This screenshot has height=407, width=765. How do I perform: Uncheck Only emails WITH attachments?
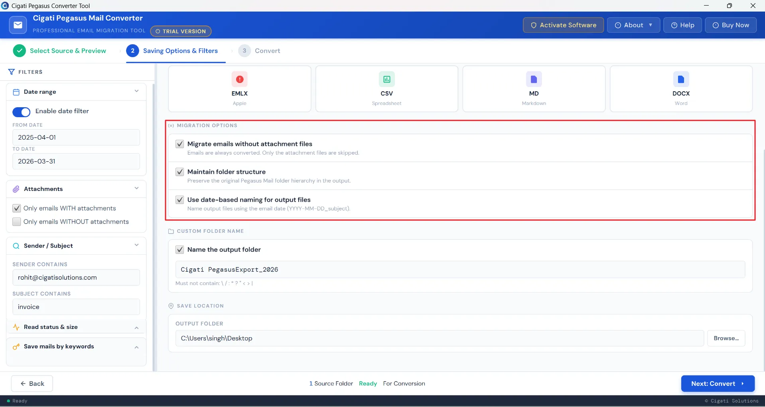pyautogui.click(x=17, y=208)
